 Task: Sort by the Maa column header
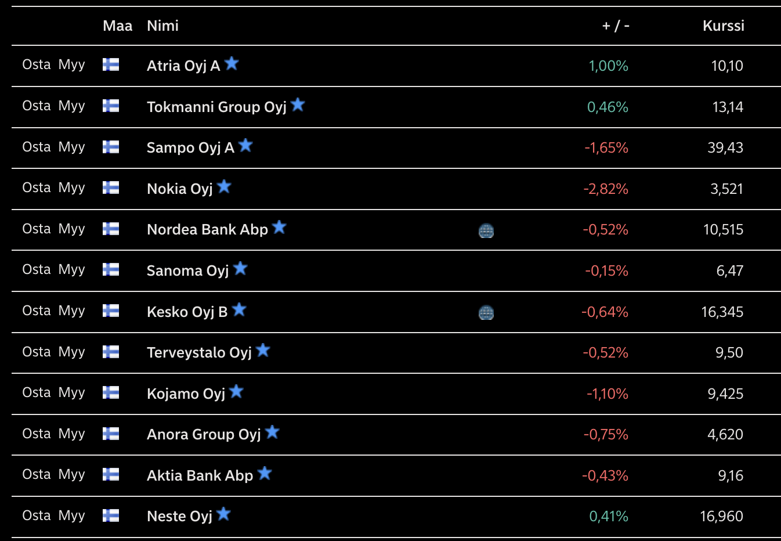tap(118, 26)
